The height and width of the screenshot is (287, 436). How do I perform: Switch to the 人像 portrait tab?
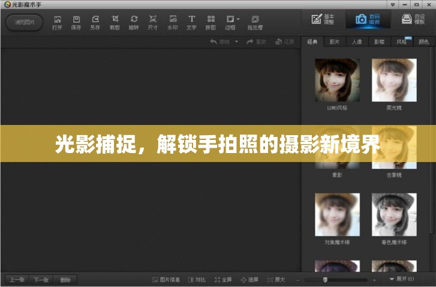click(357, 42)
